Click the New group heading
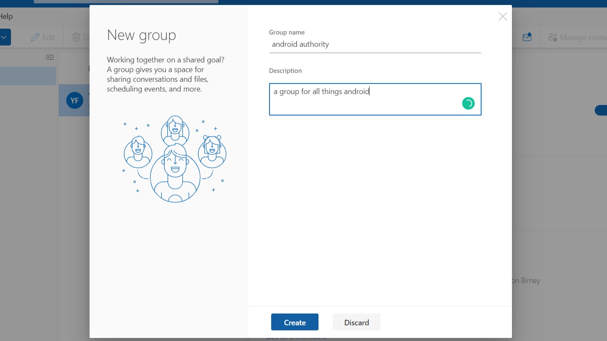 point(142,35)
